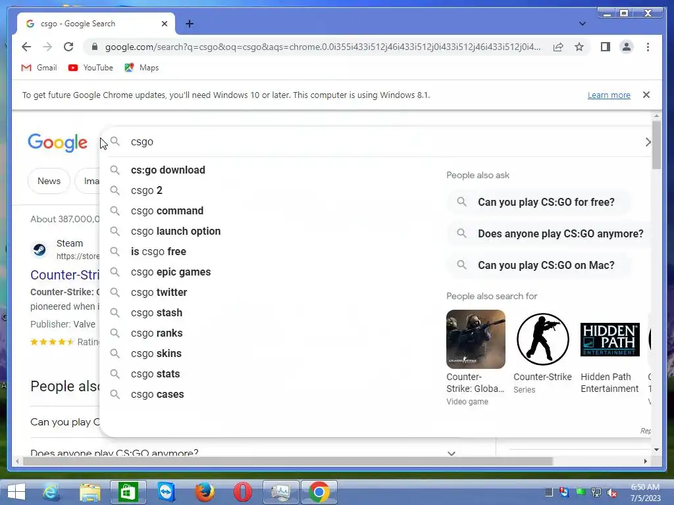The width and height of the screenshot is (674, 505).
Task: Open the Hidden Path Entertainment thumbnail
Action: coord(609,339)
